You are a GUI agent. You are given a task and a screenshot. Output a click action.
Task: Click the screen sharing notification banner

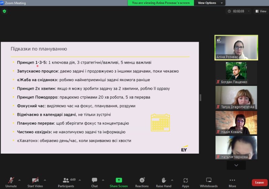point(161,3)
